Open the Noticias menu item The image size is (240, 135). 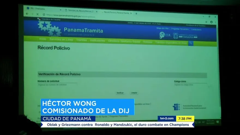tap(148, 42)
